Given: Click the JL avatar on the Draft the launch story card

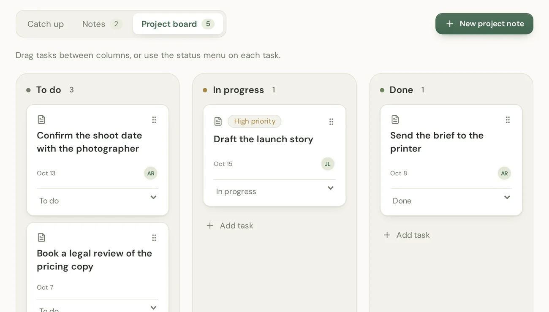Looking at the screenshot, I should pyautogui.click(x=328, y=164).
